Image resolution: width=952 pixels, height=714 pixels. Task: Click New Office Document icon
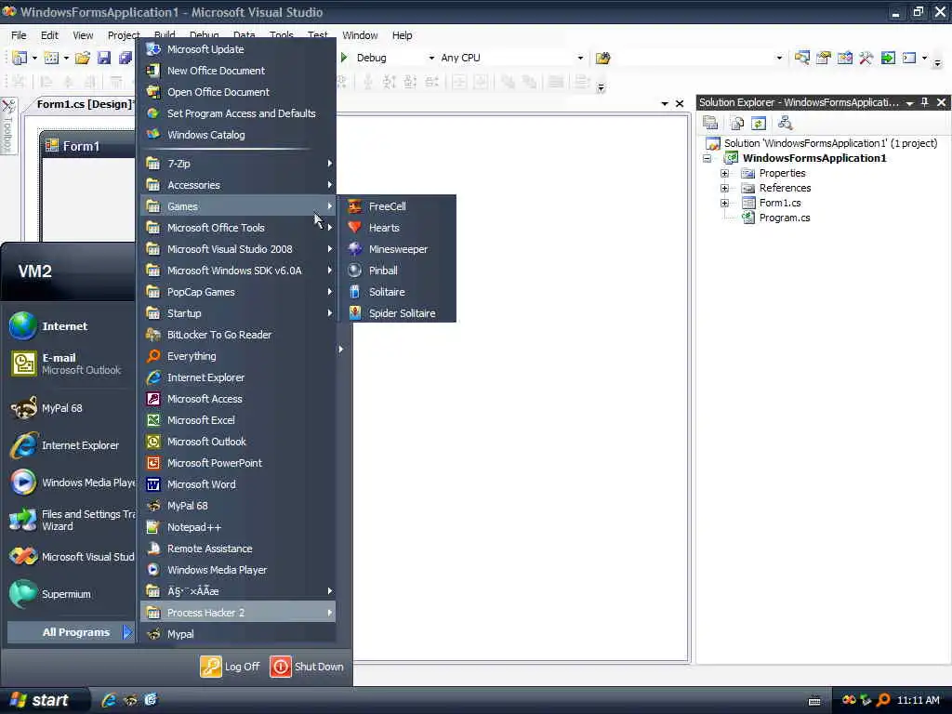click(153, 71)
